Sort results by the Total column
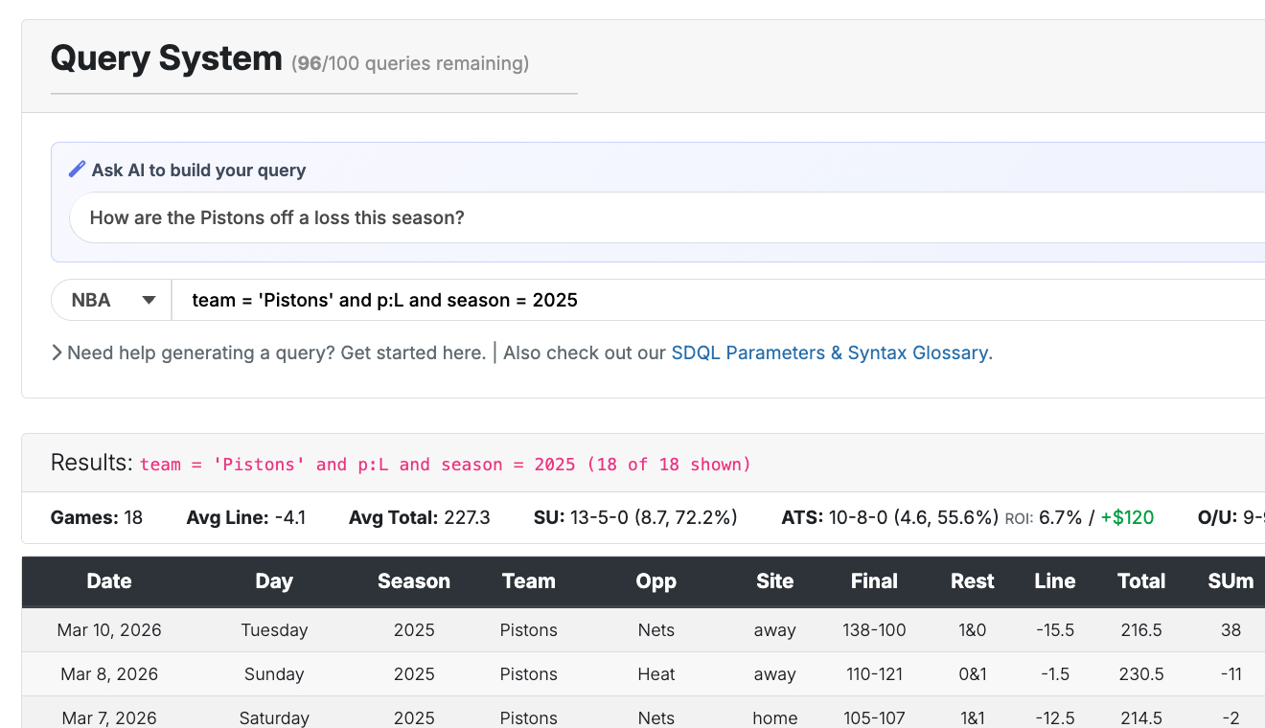The height and width of the screenshot is (728, 1265). pyautogui.click(x=1141, y=581)
